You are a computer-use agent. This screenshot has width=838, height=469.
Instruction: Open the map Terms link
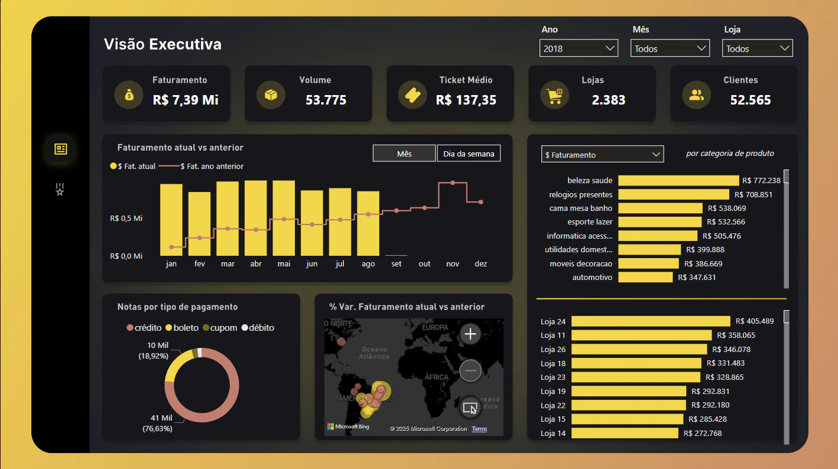(x=479, y=429)
